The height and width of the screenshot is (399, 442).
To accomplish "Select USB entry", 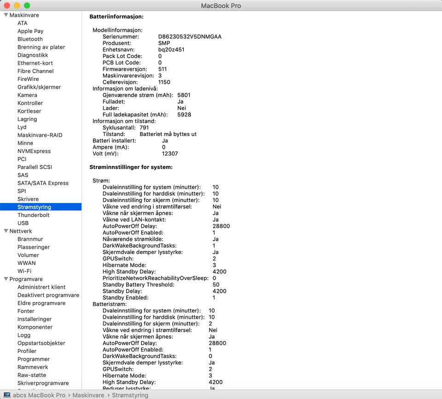I will point(23,223).
